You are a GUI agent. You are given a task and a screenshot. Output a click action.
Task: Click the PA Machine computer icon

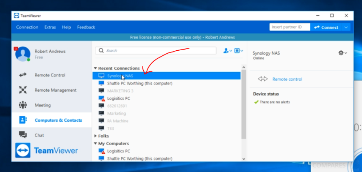pos(101,120)
